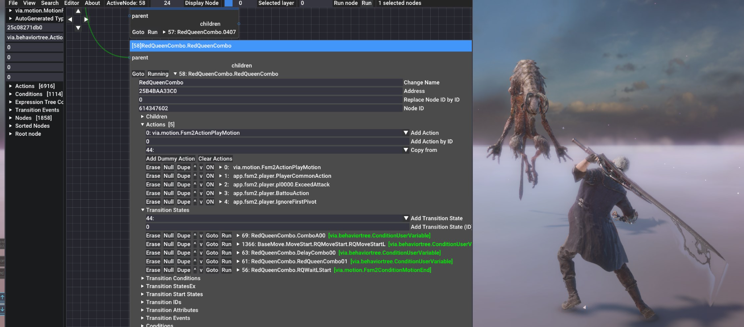Click the Add Dummy Action button

170,159
